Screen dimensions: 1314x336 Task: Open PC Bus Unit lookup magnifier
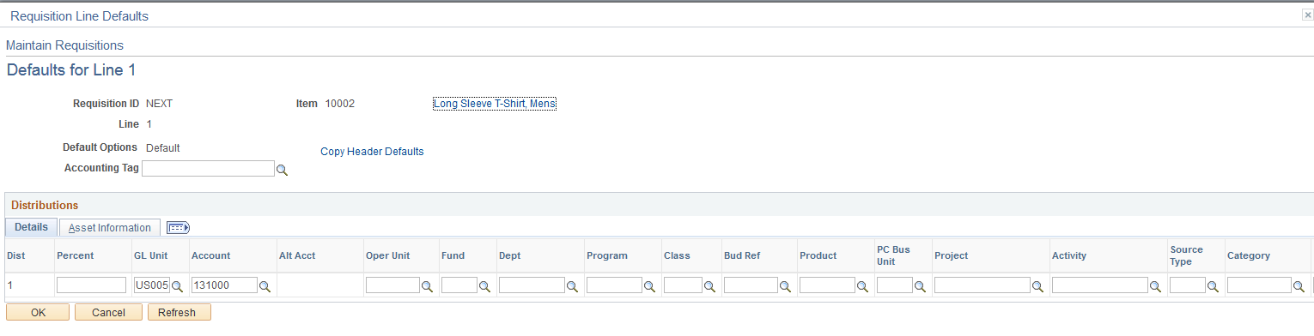pos(920,286)
